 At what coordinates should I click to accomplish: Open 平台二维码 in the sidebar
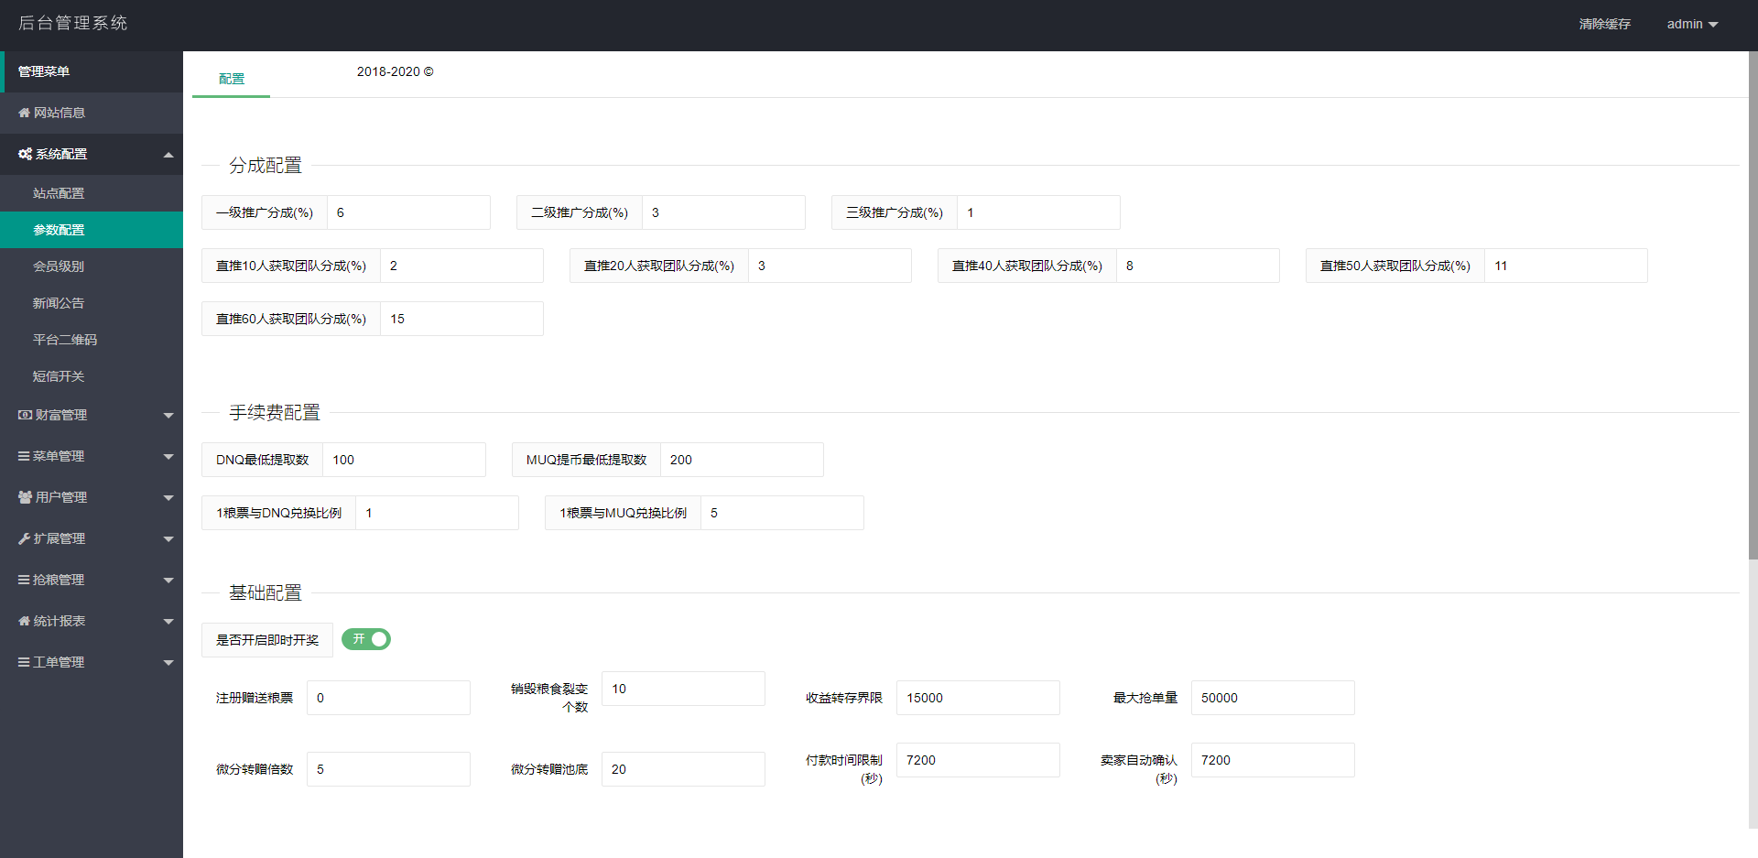click(92, 340)
